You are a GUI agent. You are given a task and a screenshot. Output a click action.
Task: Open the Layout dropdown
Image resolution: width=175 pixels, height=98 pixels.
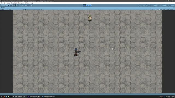170,5
